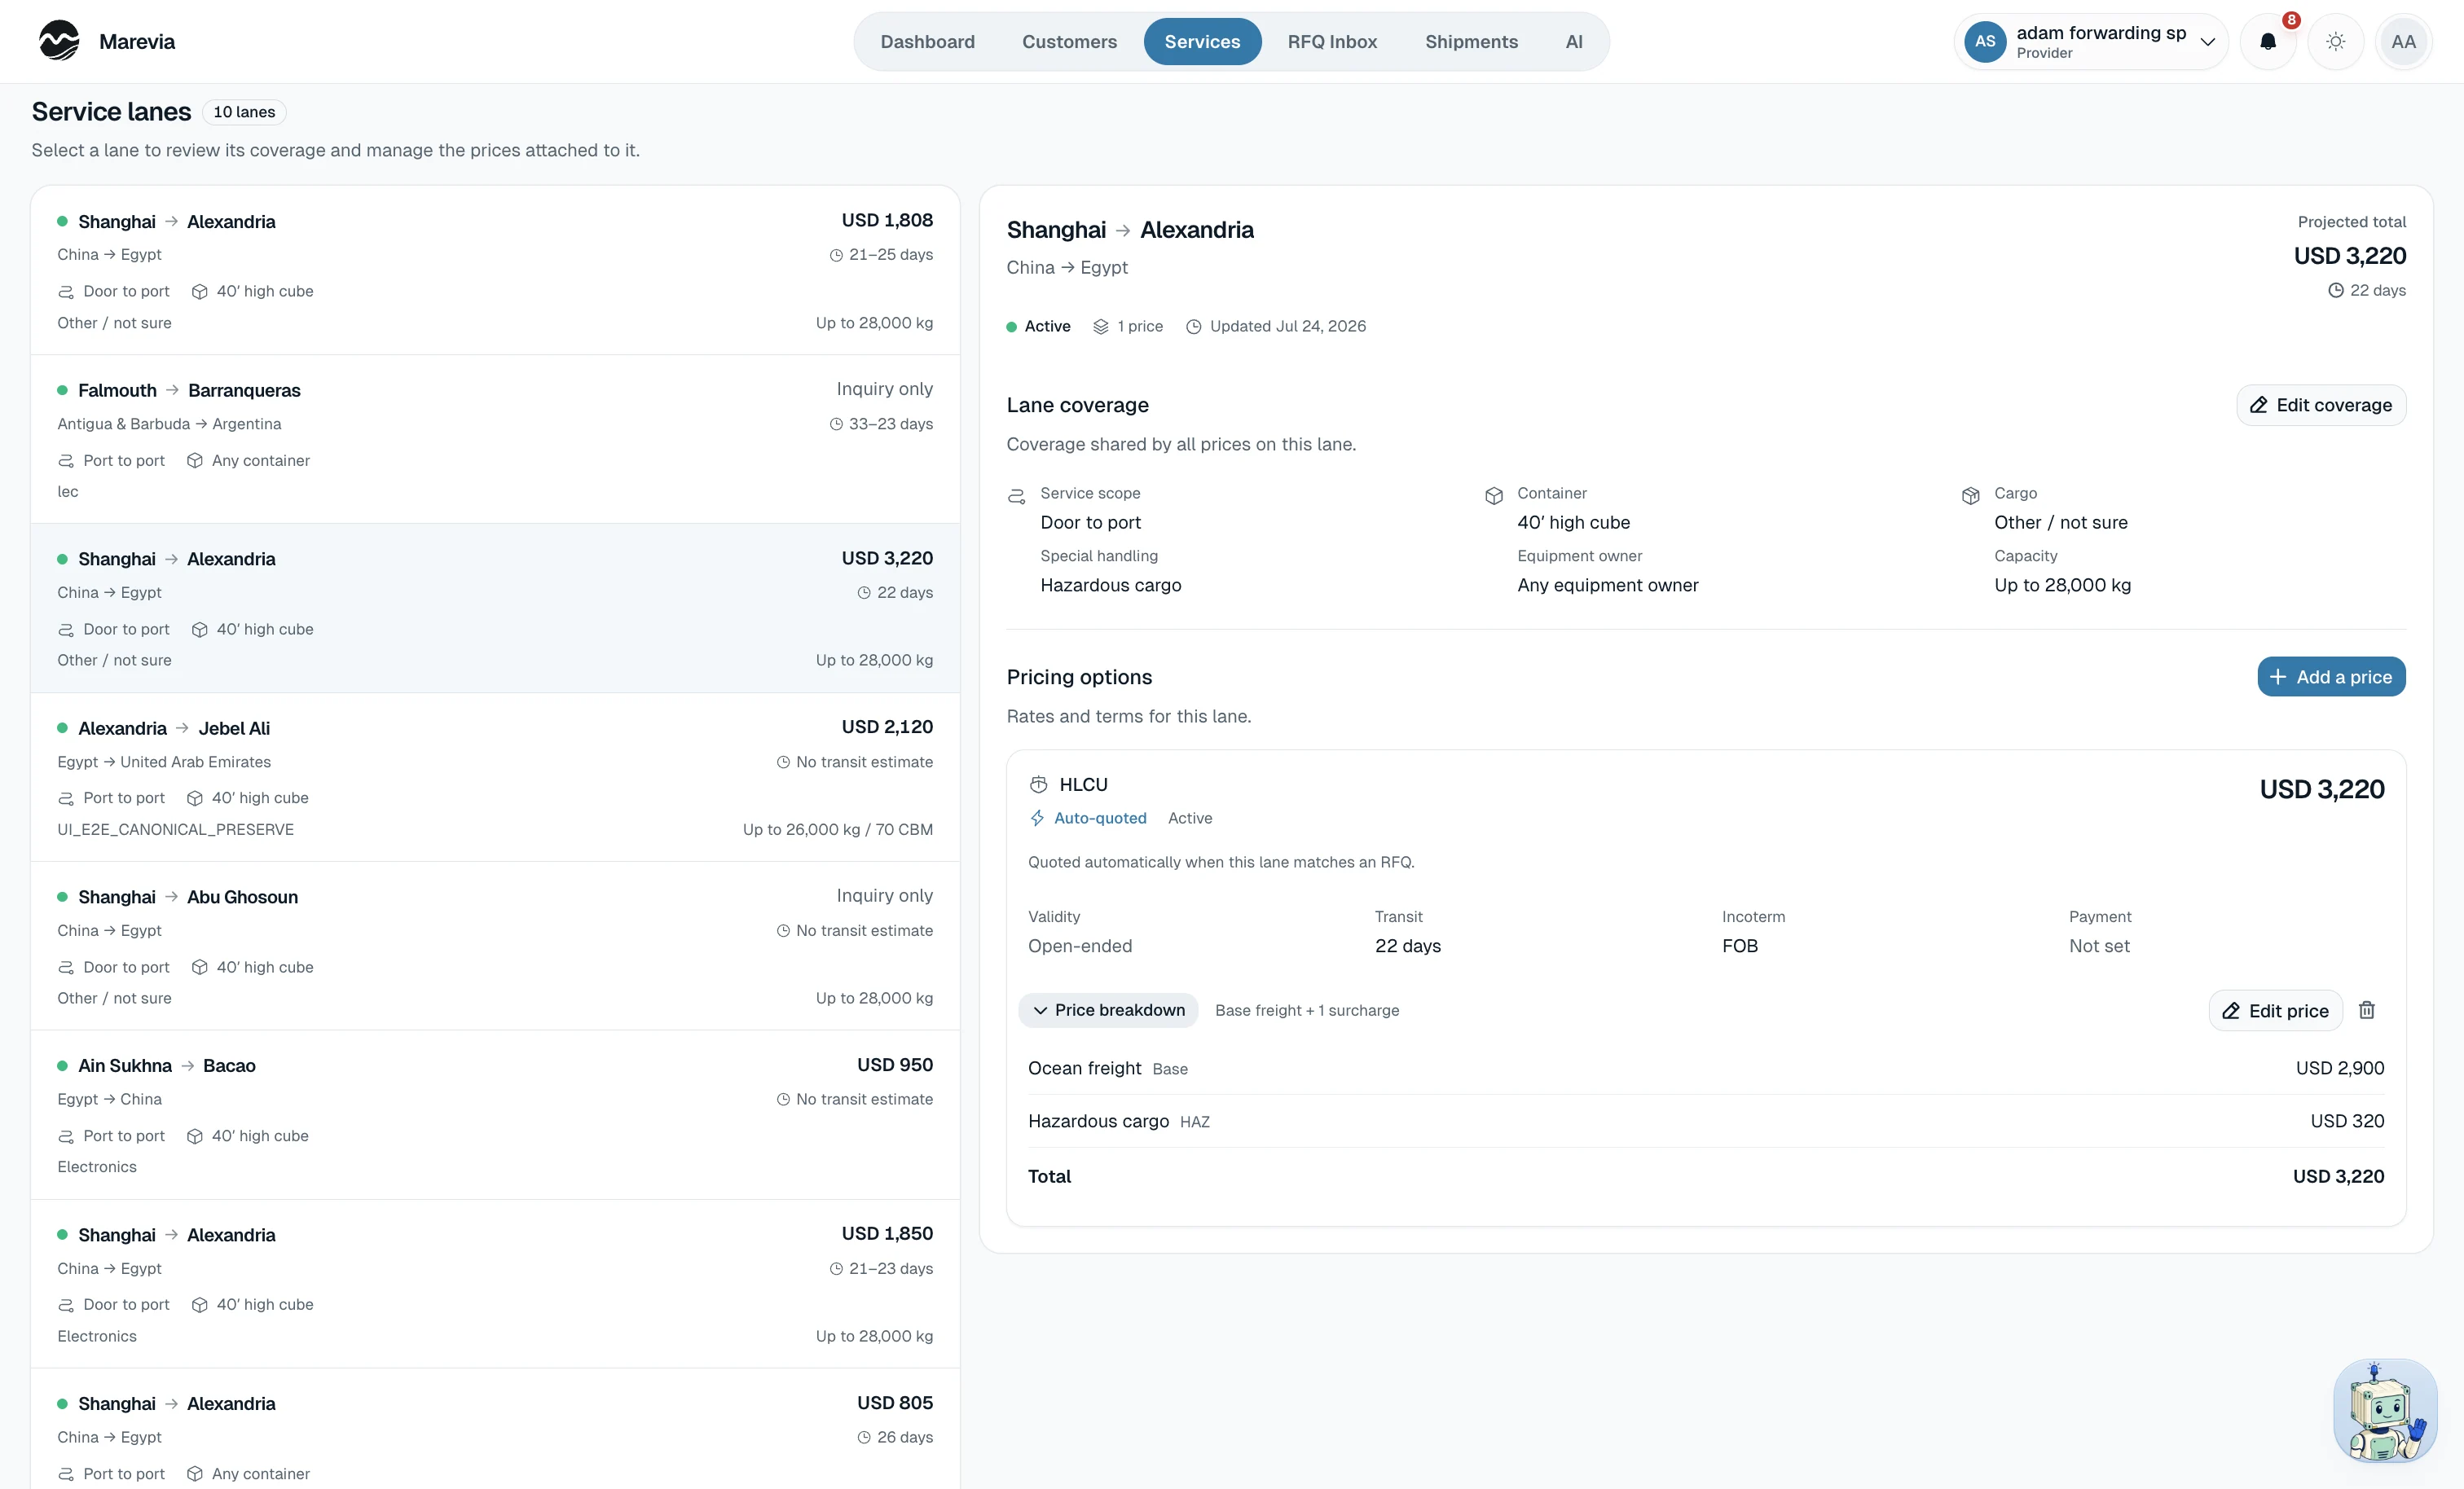Click the Auto-quoted lightning icon
The width and height of the screenshot is (2464, 1489).
tap(1038, 818)
